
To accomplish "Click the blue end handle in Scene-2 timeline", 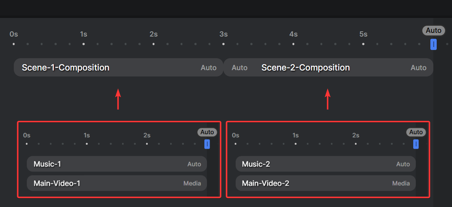I will [x=416, y=144].
